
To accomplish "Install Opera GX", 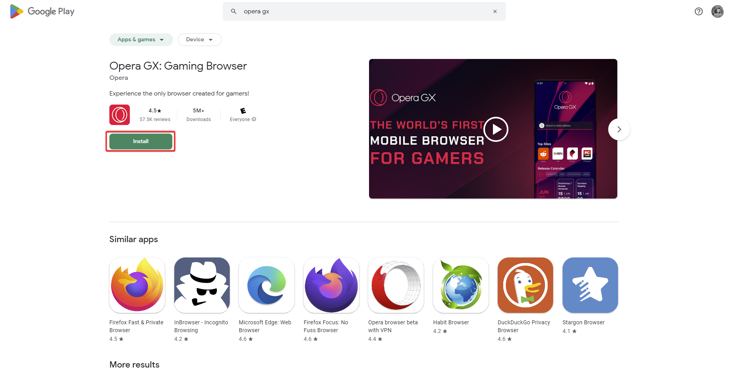I will click(x=141, y=142).
